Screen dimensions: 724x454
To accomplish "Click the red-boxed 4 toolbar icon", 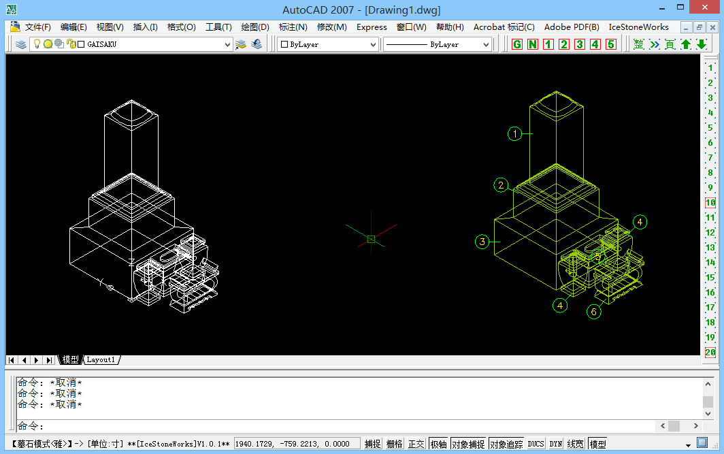I will [595, 44].
